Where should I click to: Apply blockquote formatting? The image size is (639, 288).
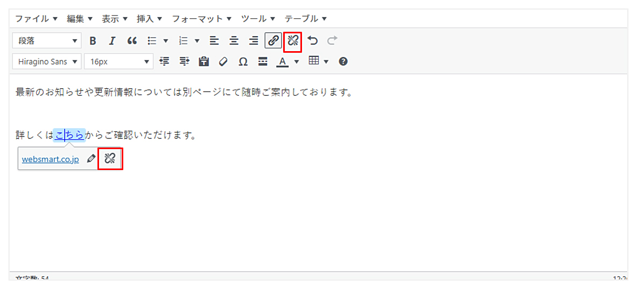tap(132, 41)
